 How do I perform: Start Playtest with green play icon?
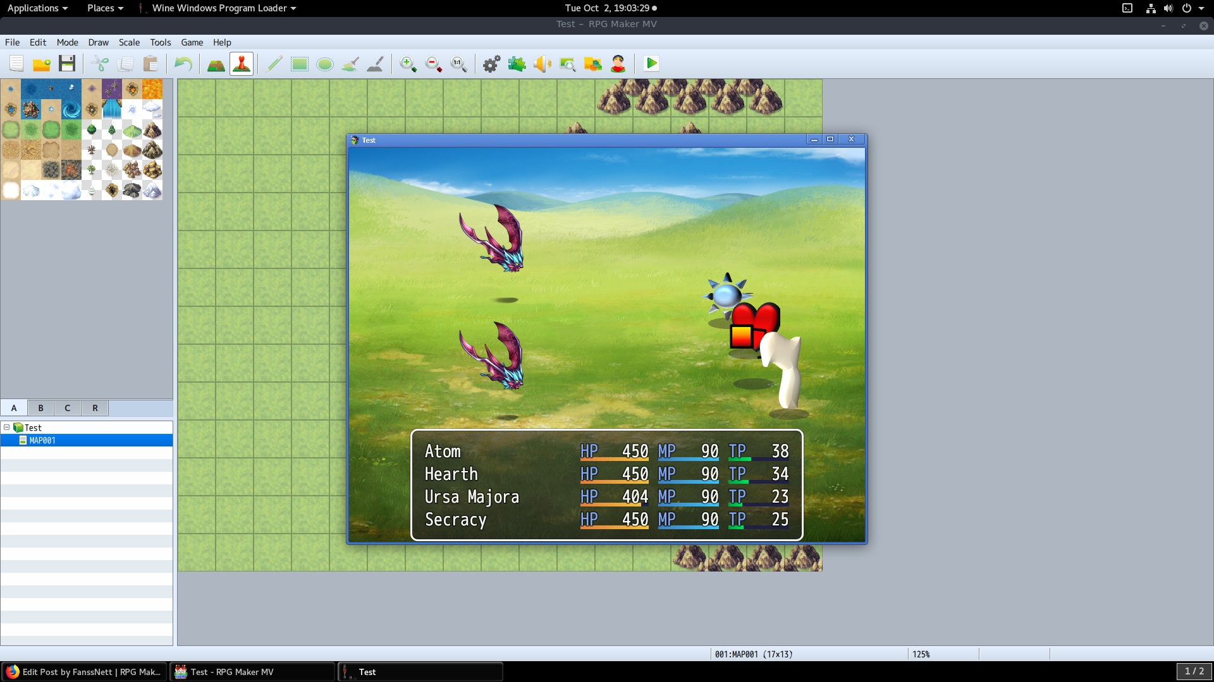coord(651,64)
